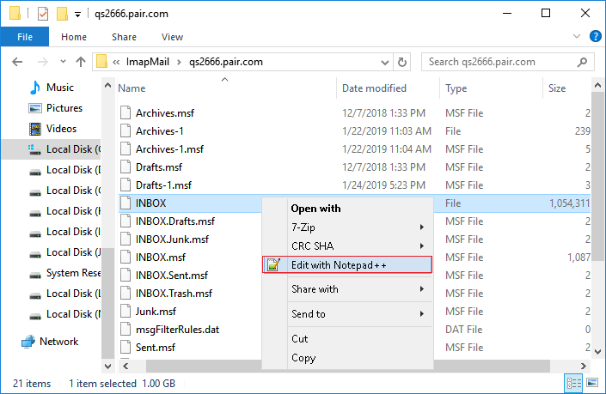The height and width of the screenshot is (394, 606).
Task: Click the Network icon in sidebar
Action: click(28, 341)
